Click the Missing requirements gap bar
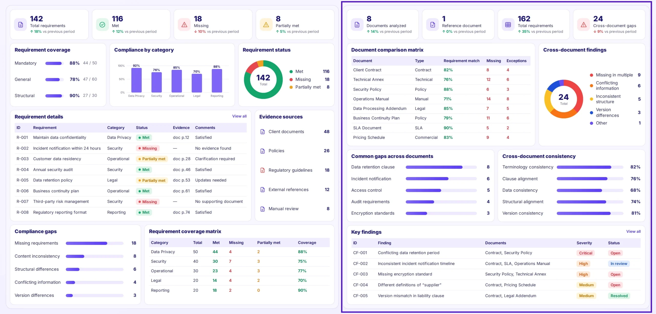 (x=95, y=243)
